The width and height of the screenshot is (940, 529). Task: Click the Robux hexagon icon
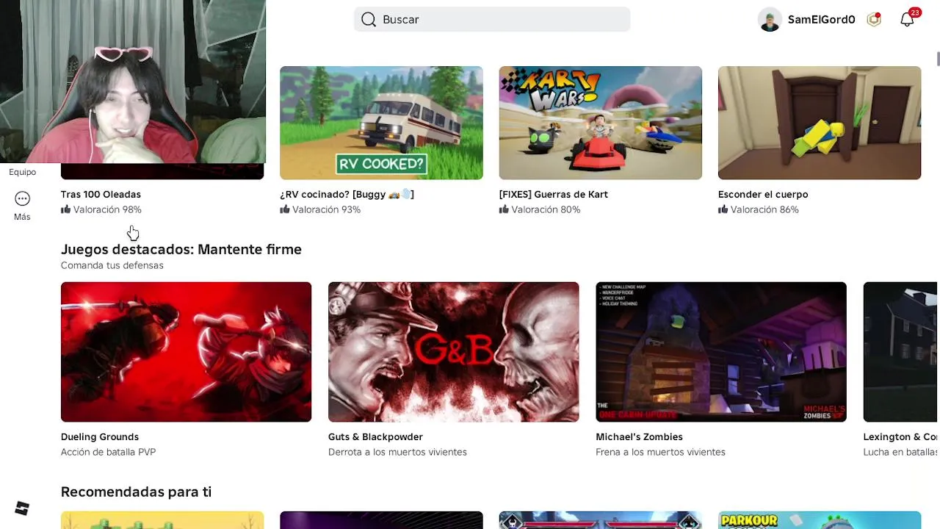point(874,20)
